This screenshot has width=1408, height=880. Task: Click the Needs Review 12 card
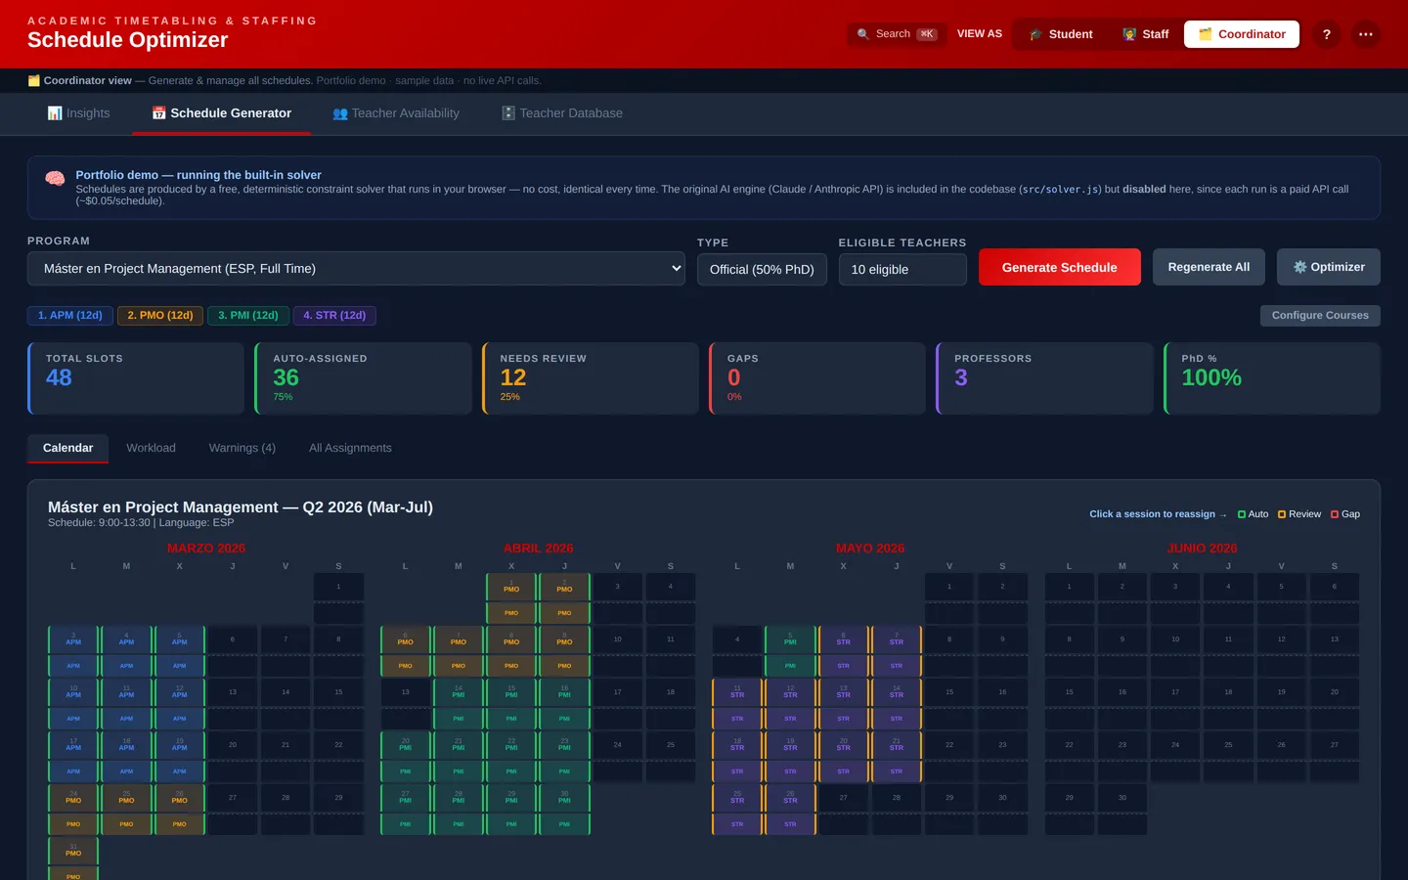(591, 378)
